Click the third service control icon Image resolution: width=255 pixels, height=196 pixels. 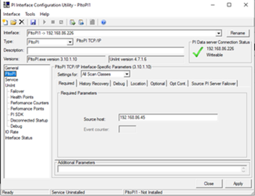61,22
